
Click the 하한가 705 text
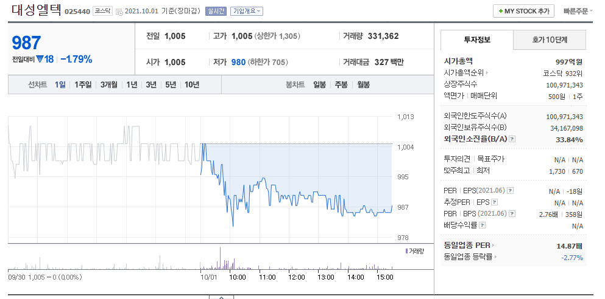point(268,62)
